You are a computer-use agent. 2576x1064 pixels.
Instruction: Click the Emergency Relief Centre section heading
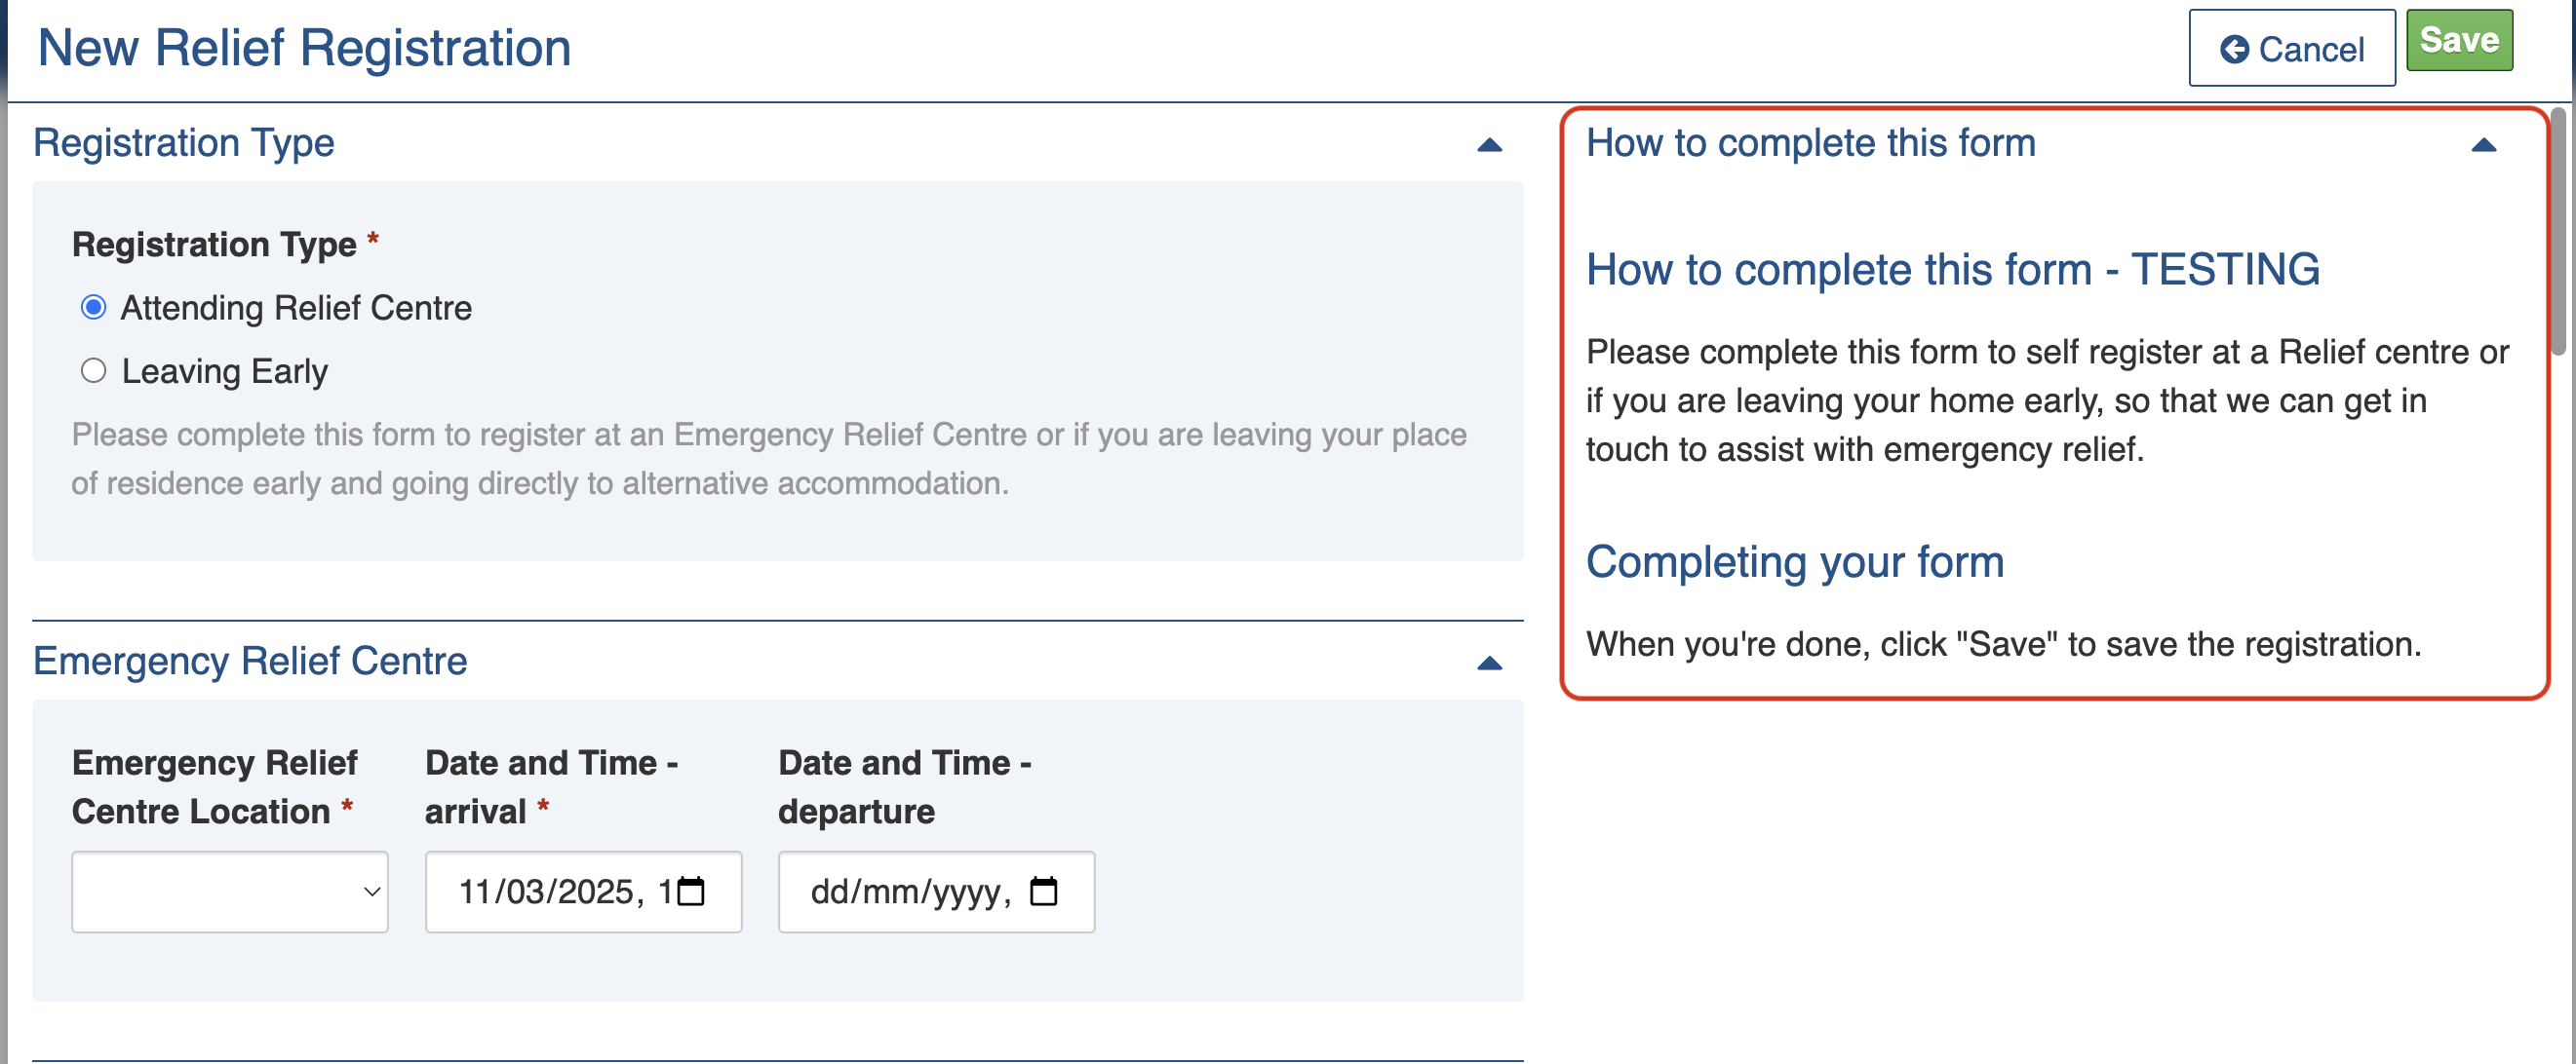250,662
